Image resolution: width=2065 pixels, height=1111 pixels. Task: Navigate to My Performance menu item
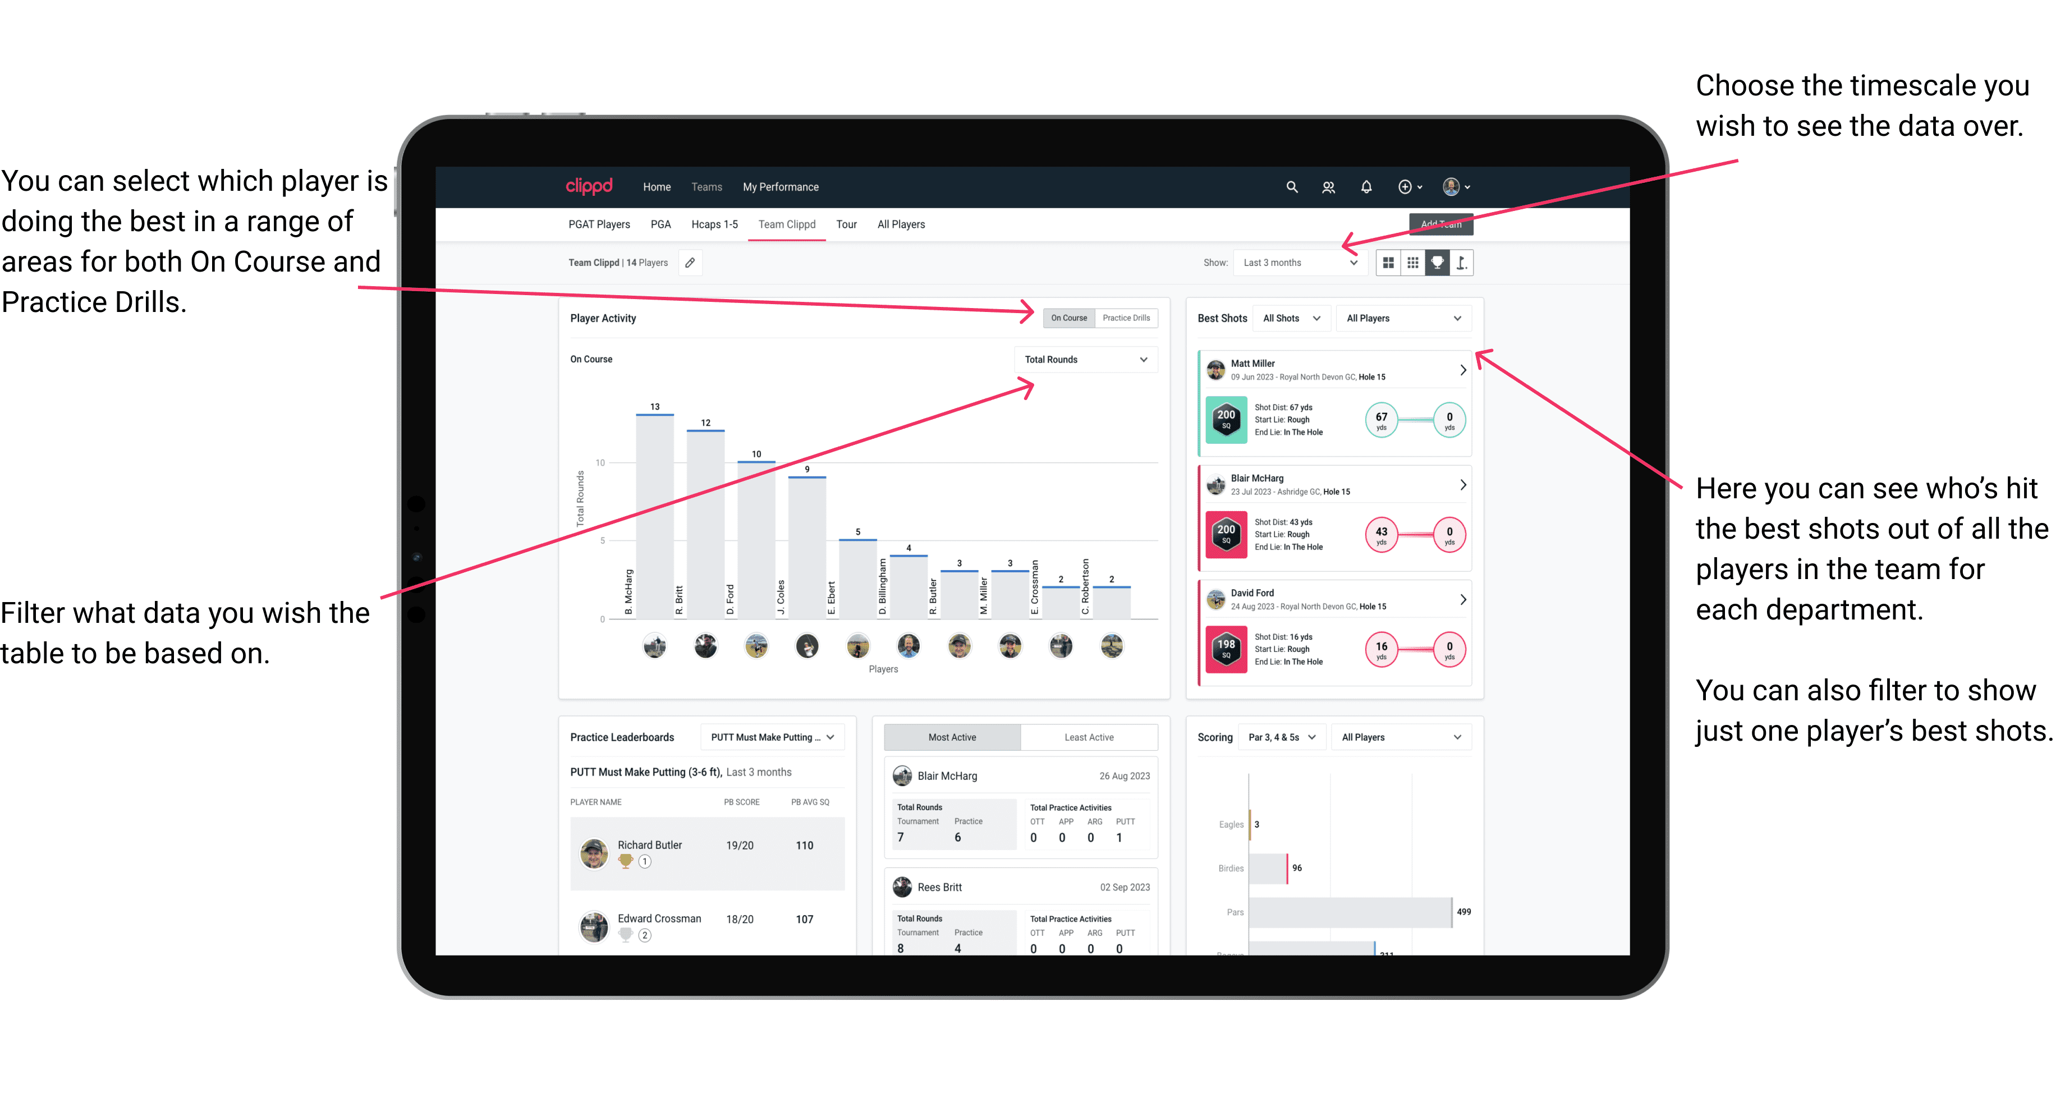[781, 187]
